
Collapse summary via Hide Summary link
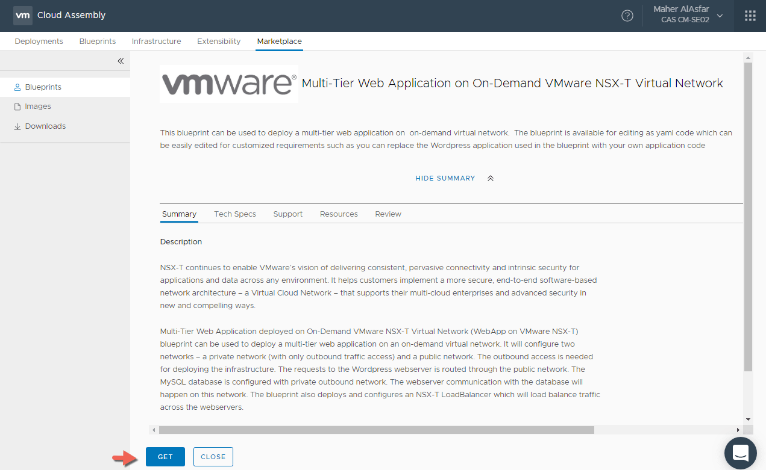pyautogui.click(x=445, y=178)
